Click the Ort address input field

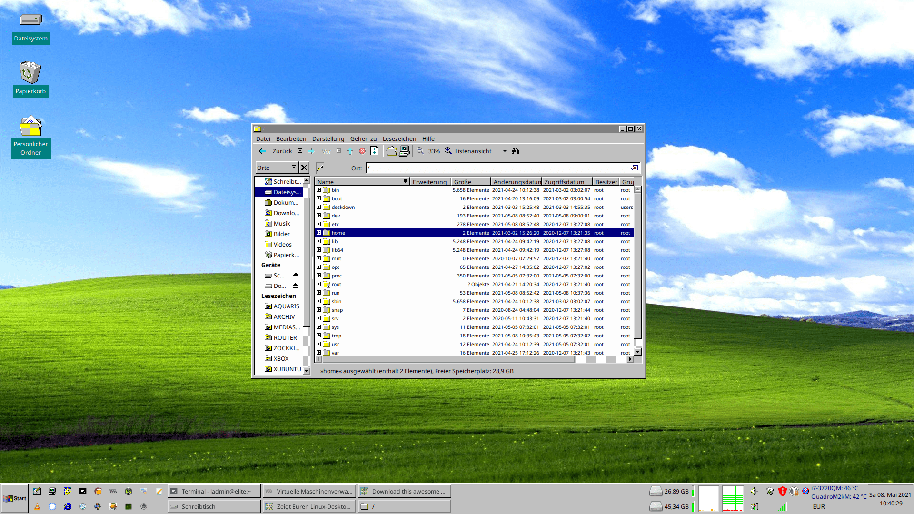(499, 168)
